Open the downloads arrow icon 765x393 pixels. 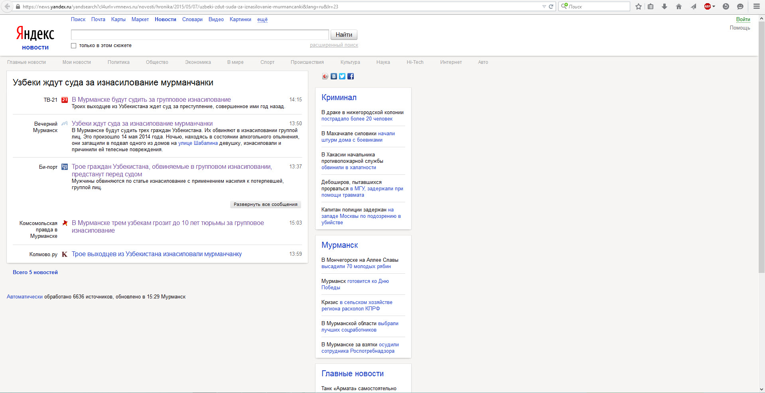click(x=664, y=6)
